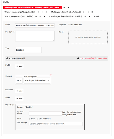Add a Prefill entry
Viewport: 114px width, 139px height.
point(19,66)
